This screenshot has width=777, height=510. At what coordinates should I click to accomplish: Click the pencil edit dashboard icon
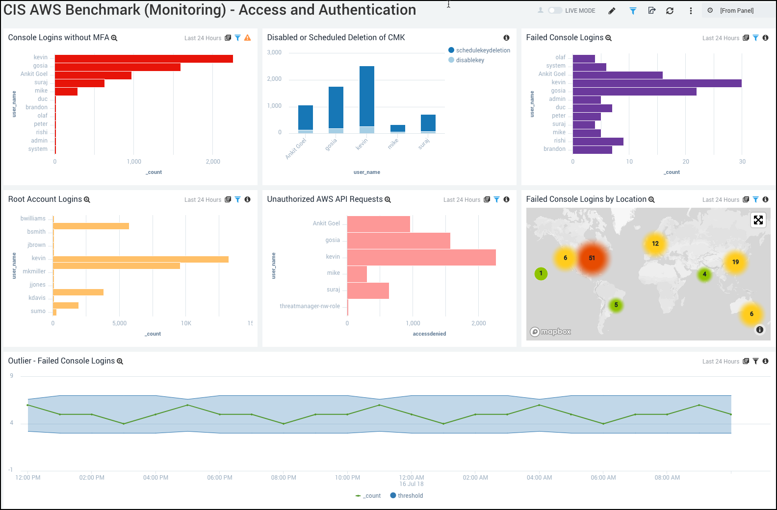(x=612, y=11)
